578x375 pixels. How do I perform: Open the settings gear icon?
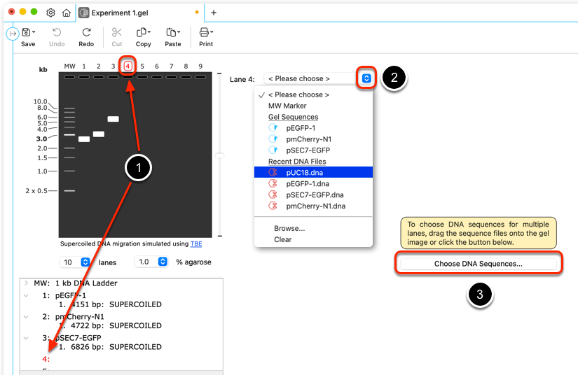tap(50, 13)
